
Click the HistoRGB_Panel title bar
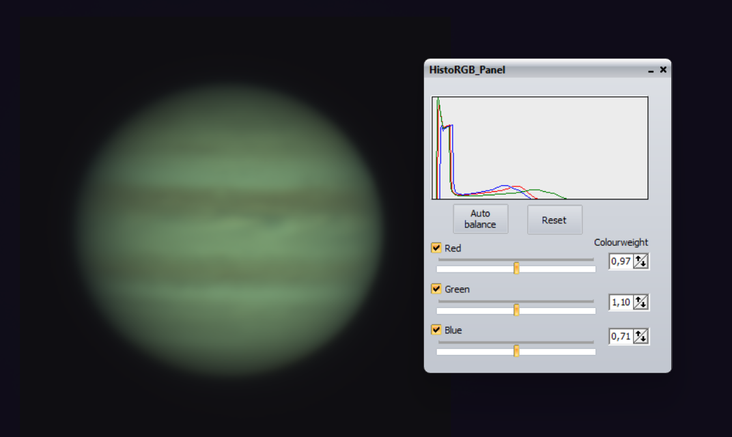coord(548,70)
